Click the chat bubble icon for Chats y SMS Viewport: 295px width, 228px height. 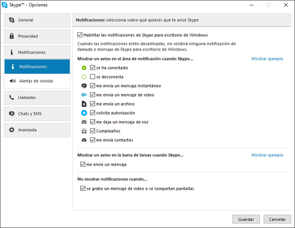coord(12,114)
